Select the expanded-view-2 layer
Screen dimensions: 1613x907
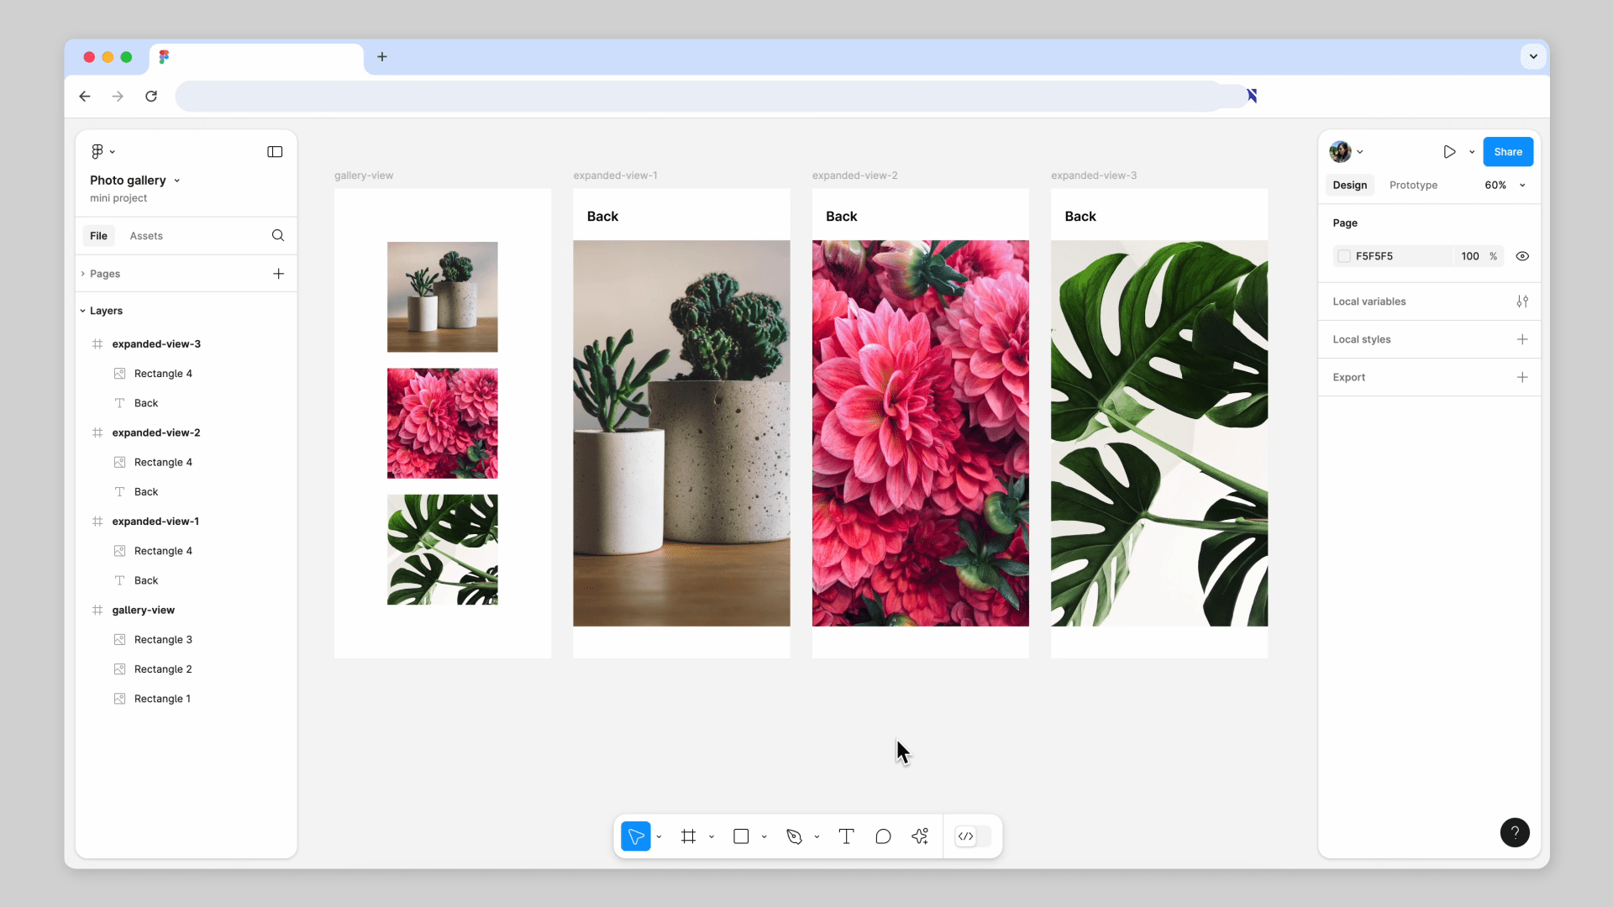click(x=156, y=433)
